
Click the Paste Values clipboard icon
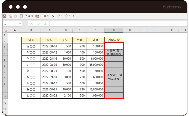click(x=10, y=16)
